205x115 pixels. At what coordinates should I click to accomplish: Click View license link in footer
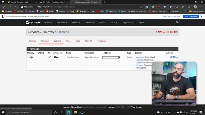coord(136,107)
